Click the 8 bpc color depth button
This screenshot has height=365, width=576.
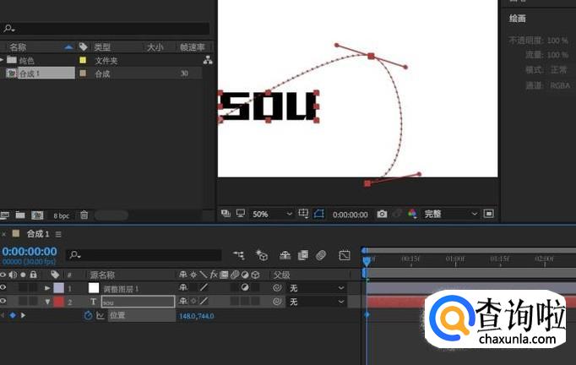(61, 215)
